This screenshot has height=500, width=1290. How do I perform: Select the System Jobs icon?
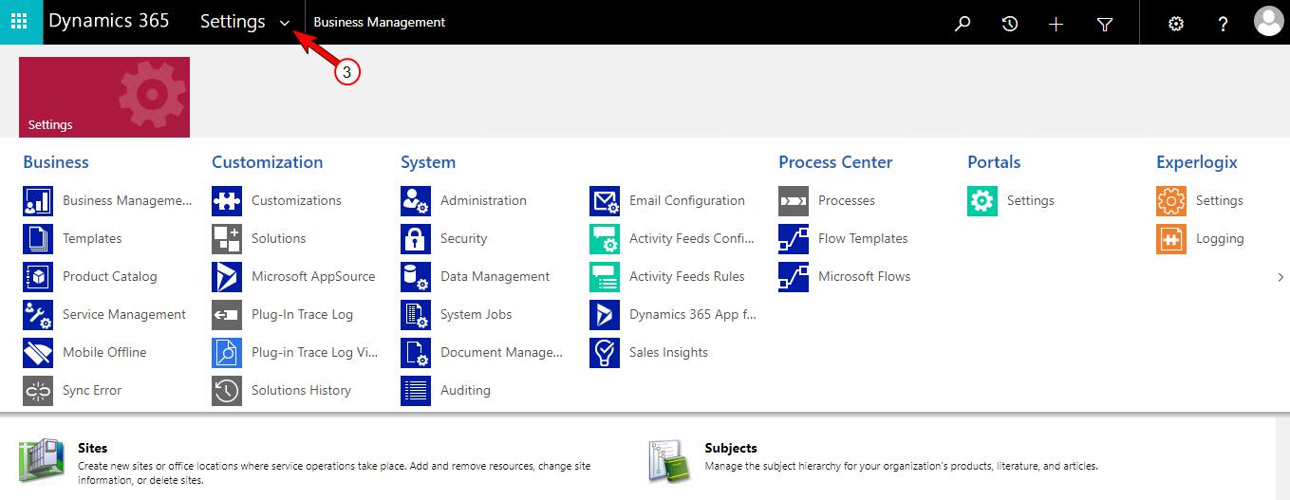click(416, 315)
